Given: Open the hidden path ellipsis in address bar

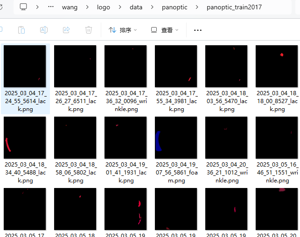Looking at the screenshot, I should pos(51,7).
